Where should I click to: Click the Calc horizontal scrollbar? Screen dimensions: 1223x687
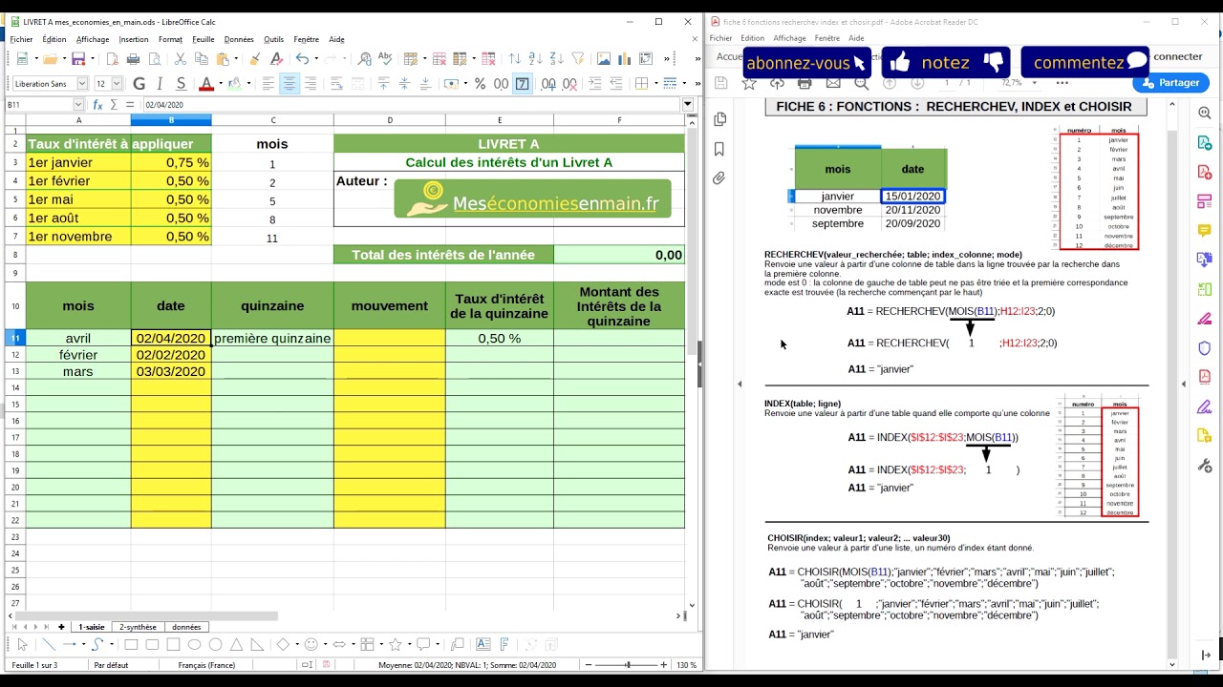146,615
